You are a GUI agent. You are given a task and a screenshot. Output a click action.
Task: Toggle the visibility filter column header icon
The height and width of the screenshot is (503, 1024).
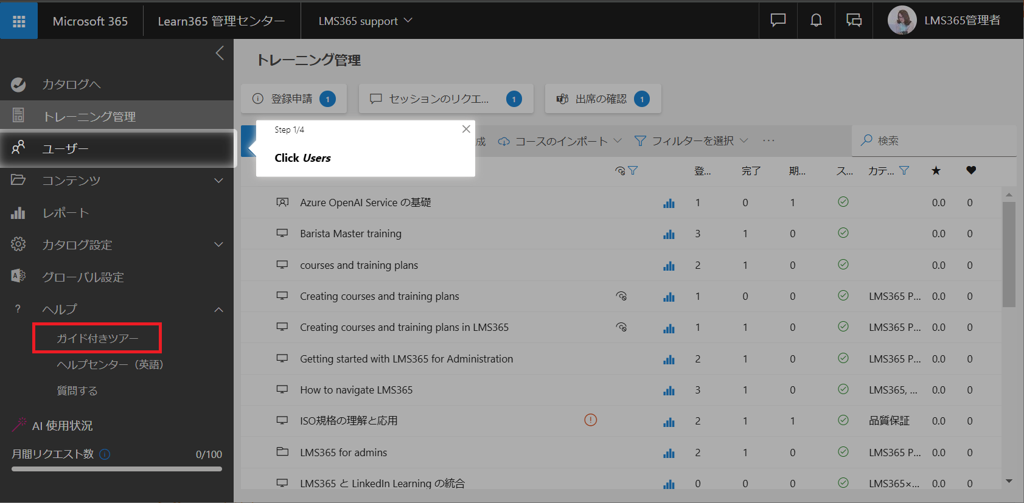(x=626, y=171)
